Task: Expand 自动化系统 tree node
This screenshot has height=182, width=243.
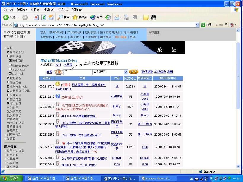Action: pos(8,52)
